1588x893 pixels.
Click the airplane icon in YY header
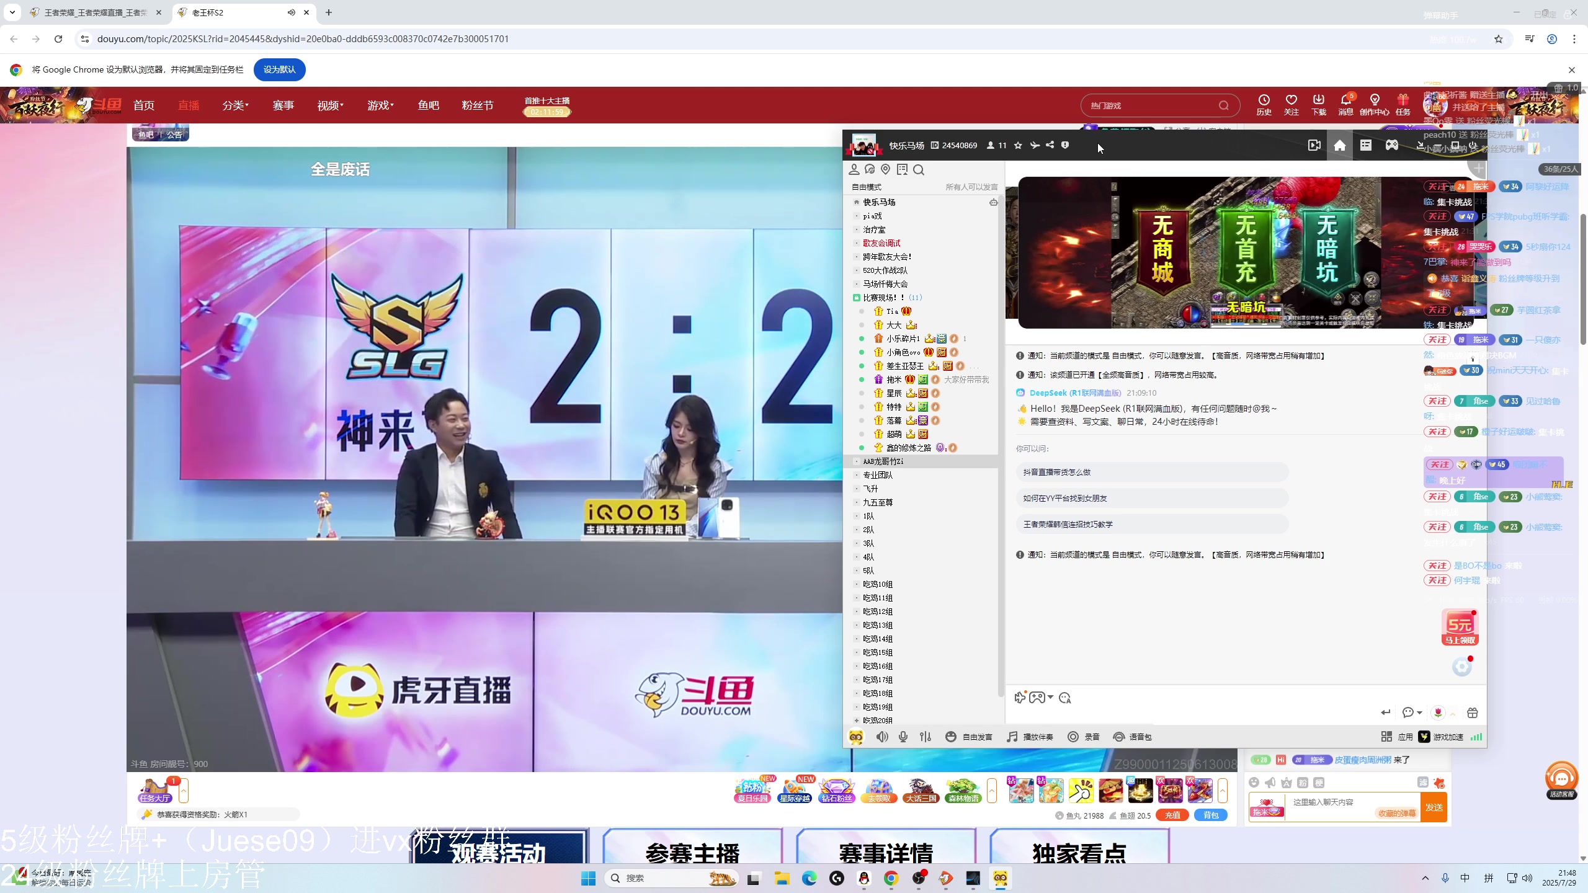1034,145
